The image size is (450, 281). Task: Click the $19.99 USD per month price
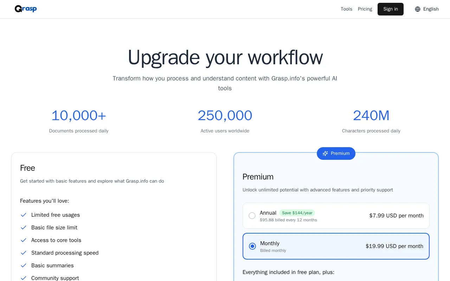coord(394,246)
